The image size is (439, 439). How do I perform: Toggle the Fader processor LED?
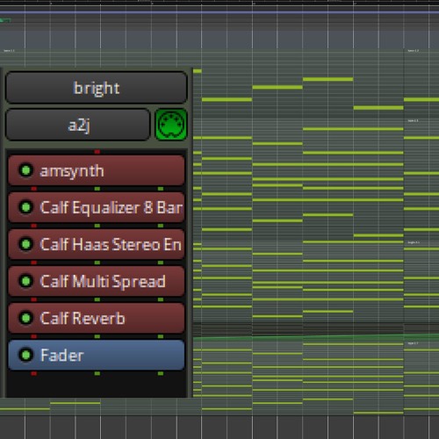click(x=25, y=355)
